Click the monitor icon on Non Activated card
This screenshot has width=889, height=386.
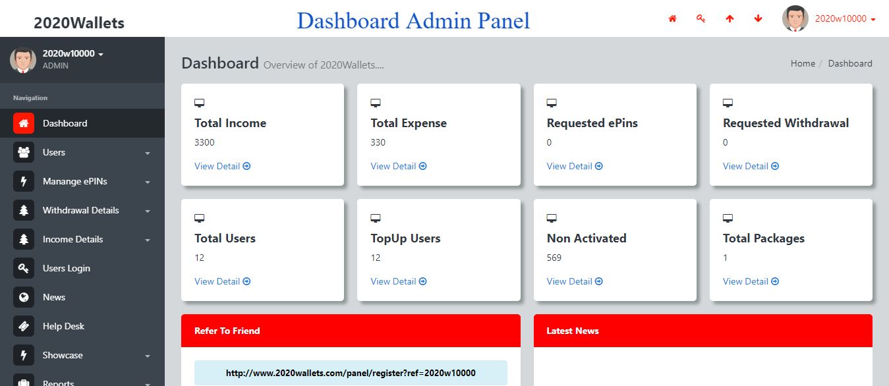tap(552, 218)
